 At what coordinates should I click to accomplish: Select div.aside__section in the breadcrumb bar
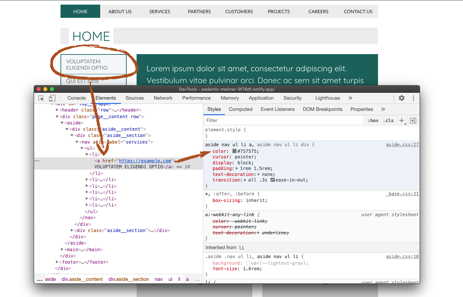coord(129,279)
